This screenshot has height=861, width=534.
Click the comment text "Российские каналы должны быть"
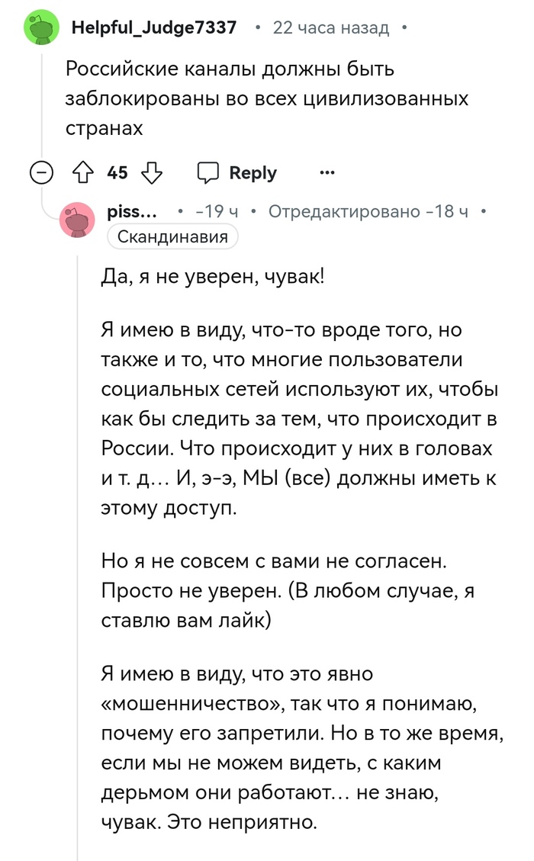coord(230,69)
